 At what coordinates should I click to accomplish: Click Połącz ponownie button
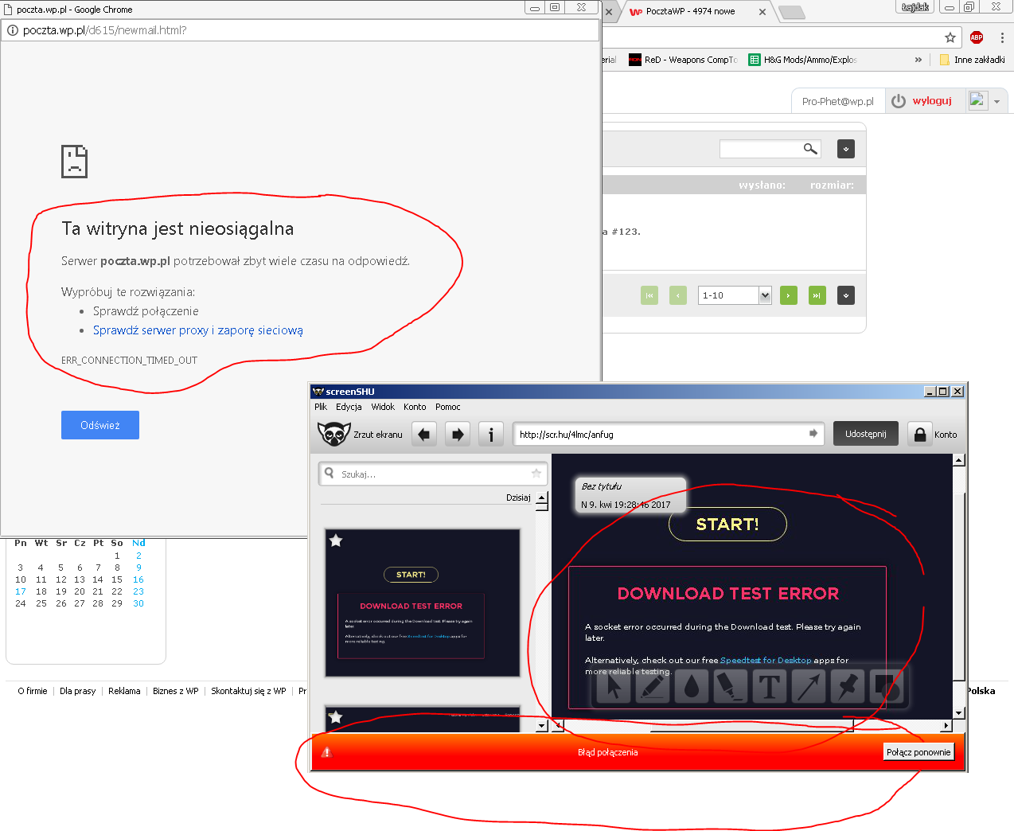click(x=918, y=752)
